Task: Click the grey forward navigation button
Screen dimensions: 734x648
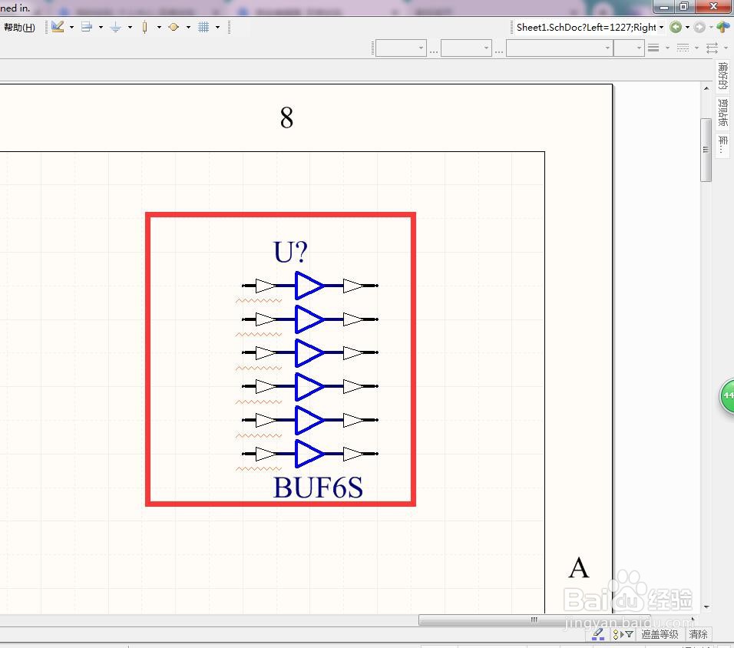Action: (699, 27)
